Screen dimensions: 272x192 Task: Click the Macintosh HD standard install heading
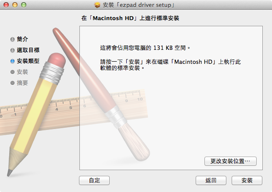pyautogui.click(x=130, y=18)
